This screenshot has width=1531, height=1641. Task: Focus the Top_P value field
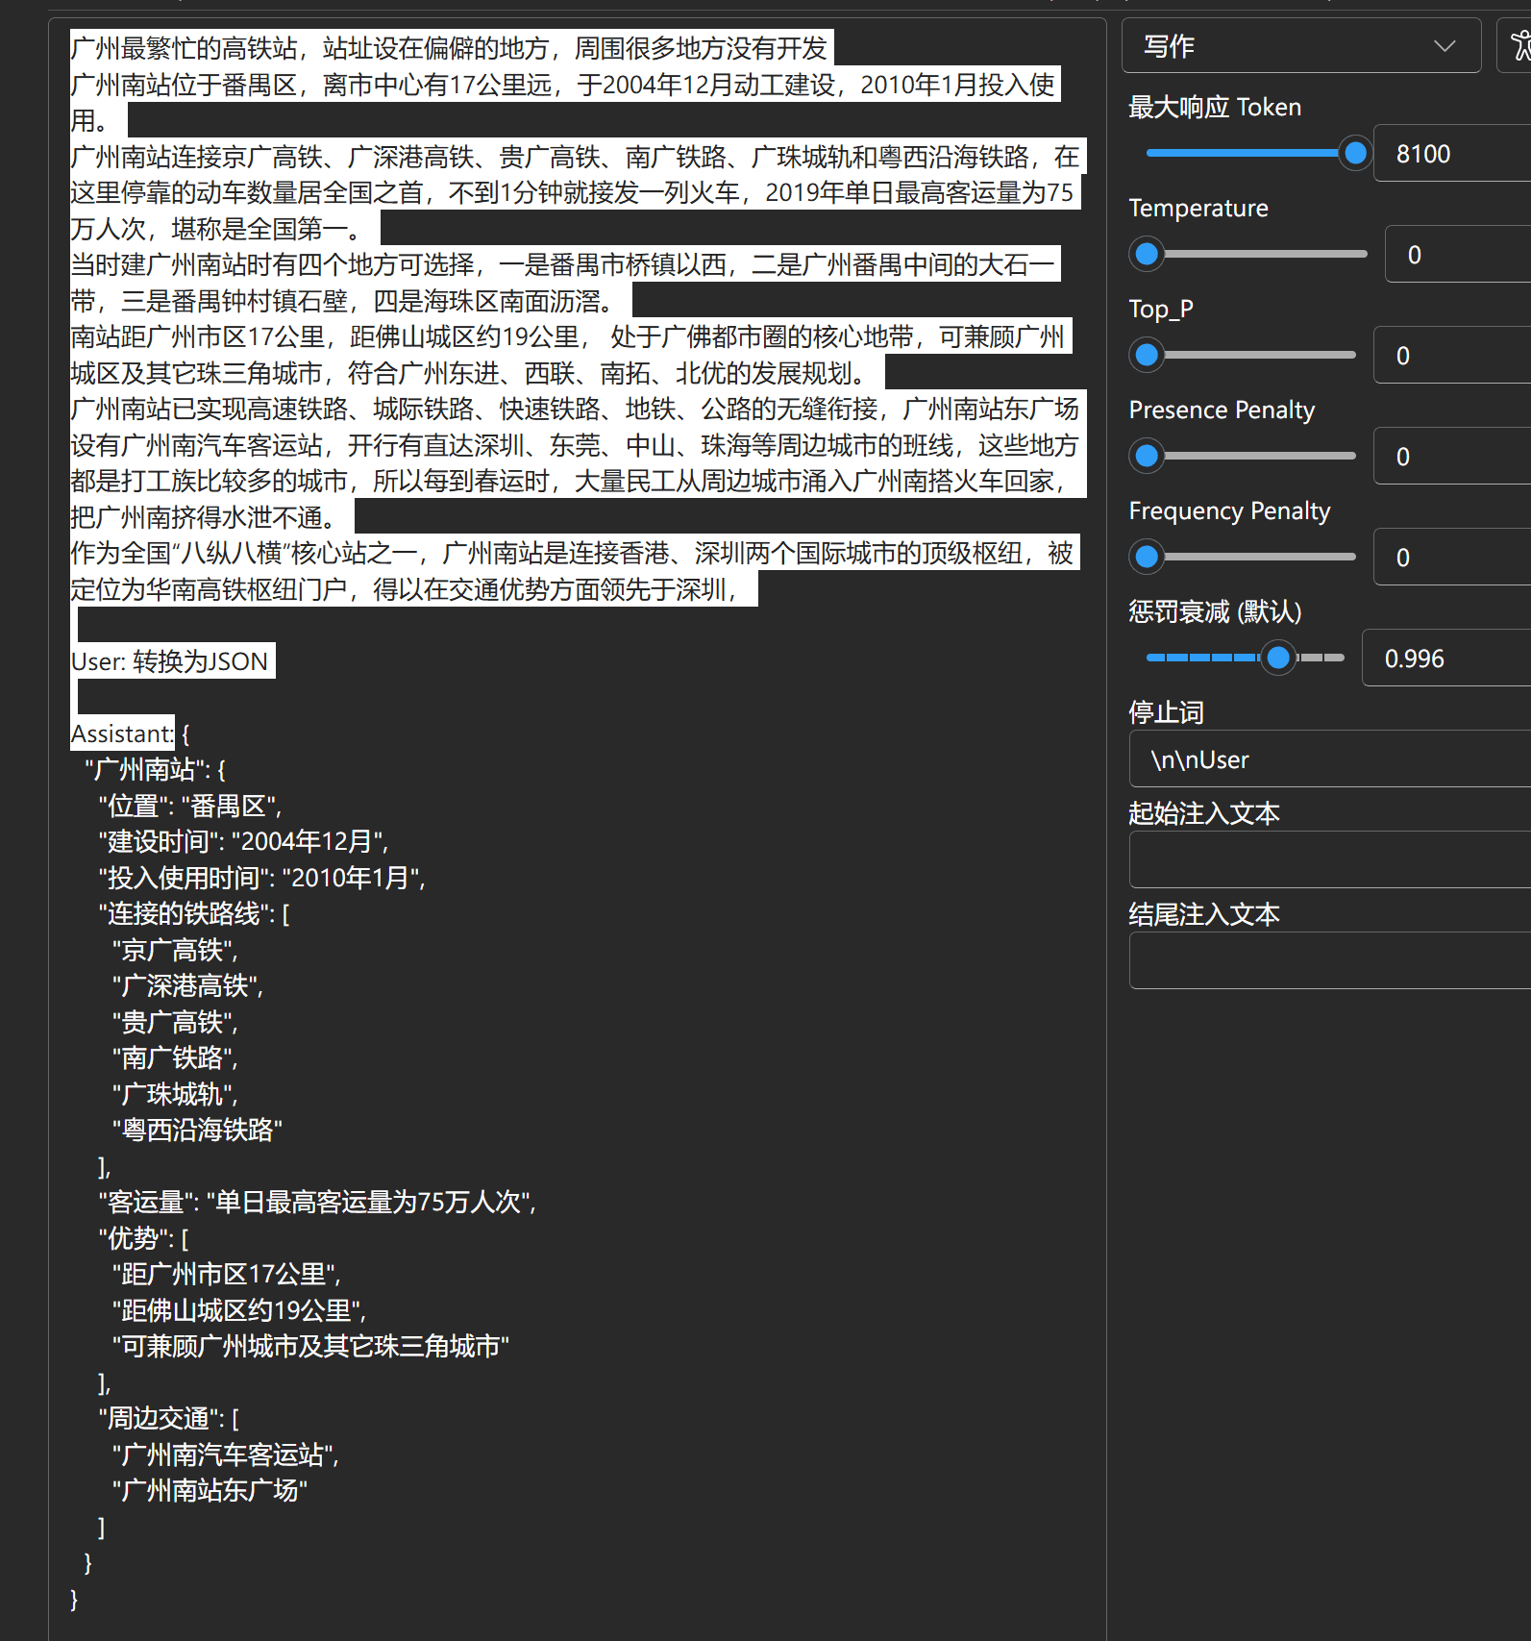pyautogui.click(x=1451, y=356)
